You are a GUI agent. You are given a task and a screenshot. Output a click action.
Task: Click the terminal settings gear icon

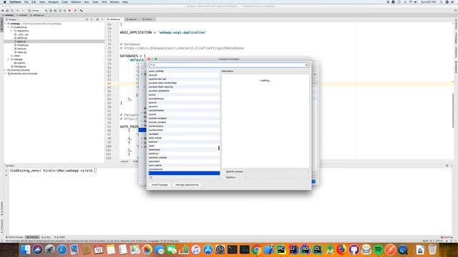tap(447, 166)
